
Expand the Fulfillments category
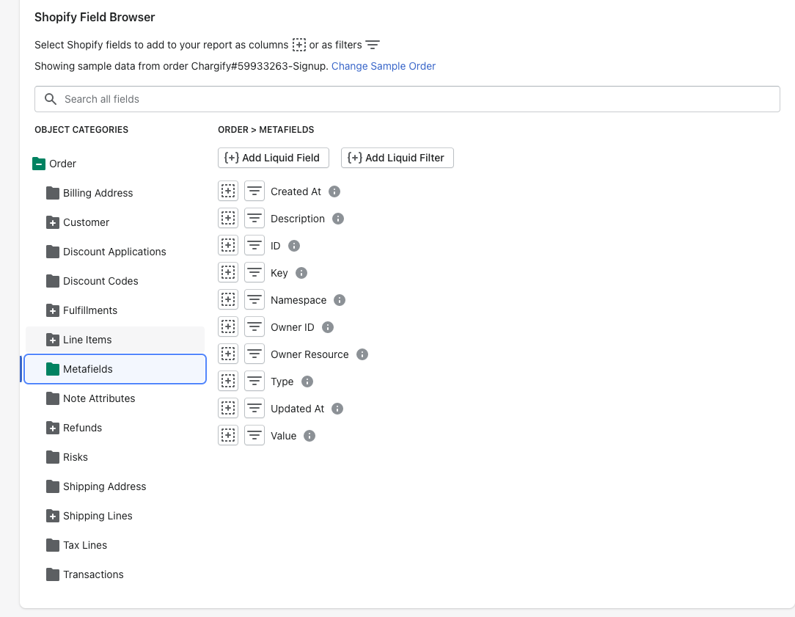point(53,311)
